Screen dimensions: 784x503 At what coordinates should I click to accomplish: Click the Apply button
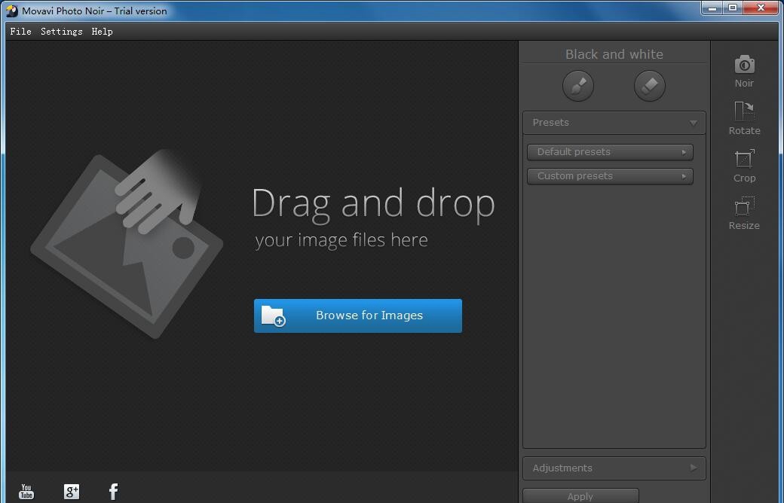[580, 496]
